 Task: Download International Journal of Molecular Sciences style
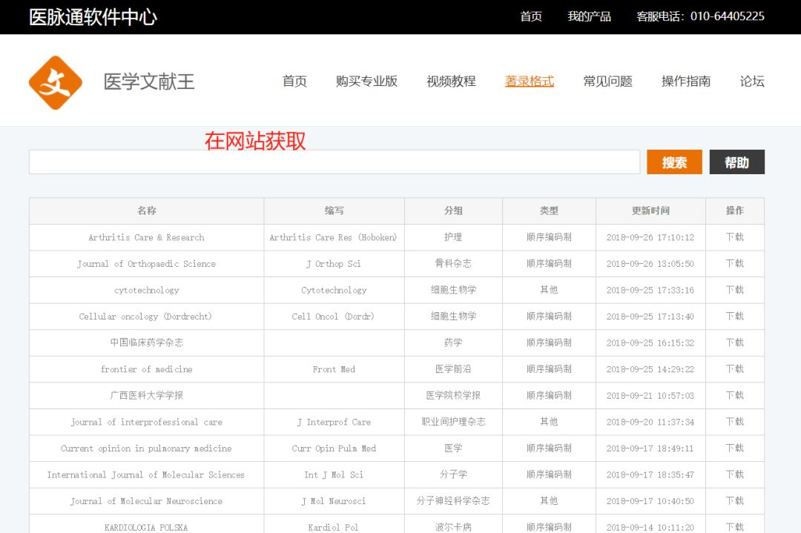tap(735, 474)
